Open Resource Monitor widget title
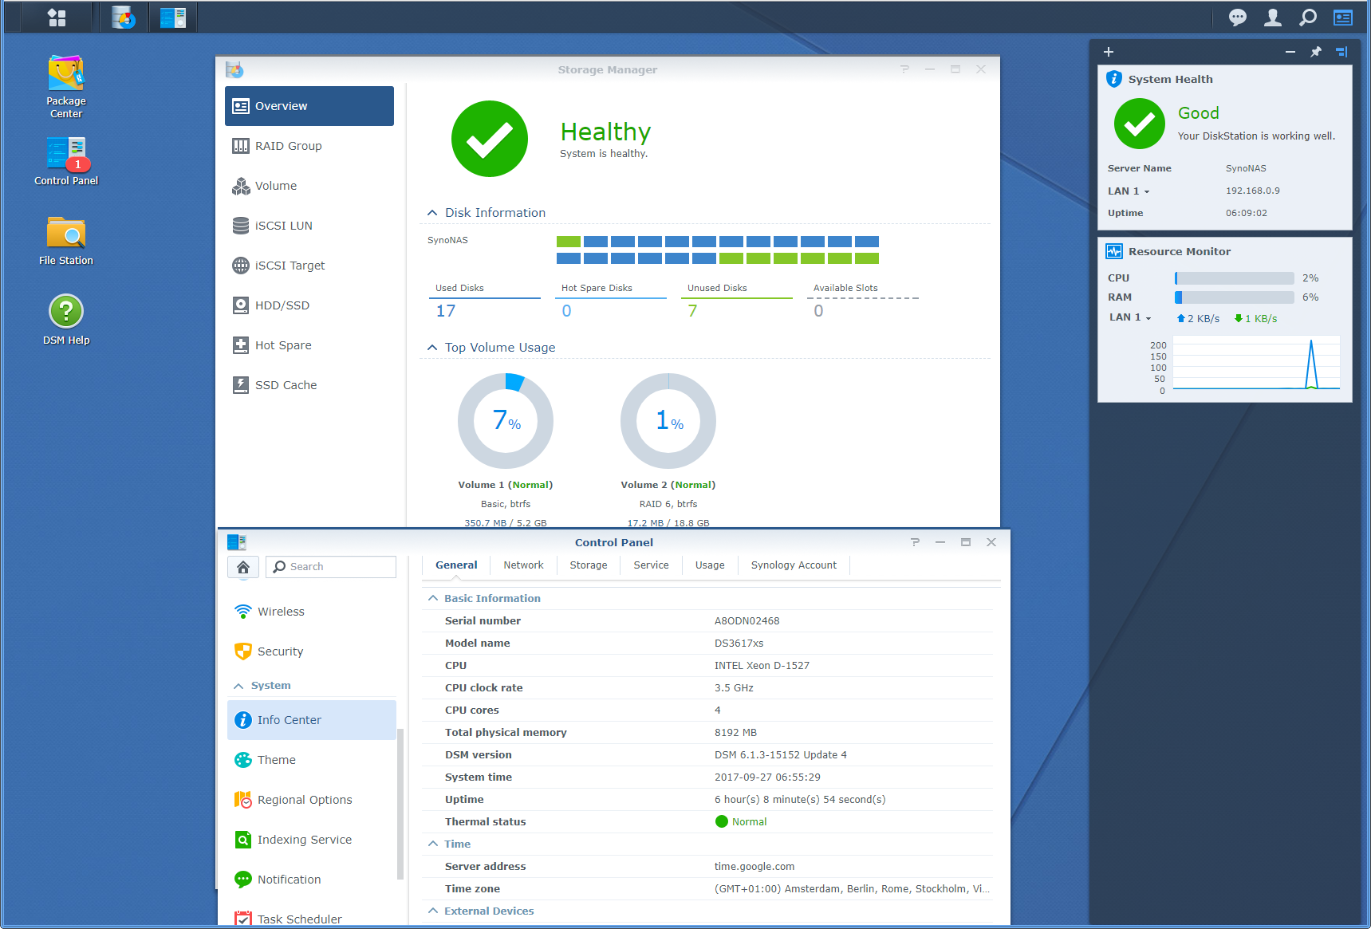 (x=1179, y=252)
